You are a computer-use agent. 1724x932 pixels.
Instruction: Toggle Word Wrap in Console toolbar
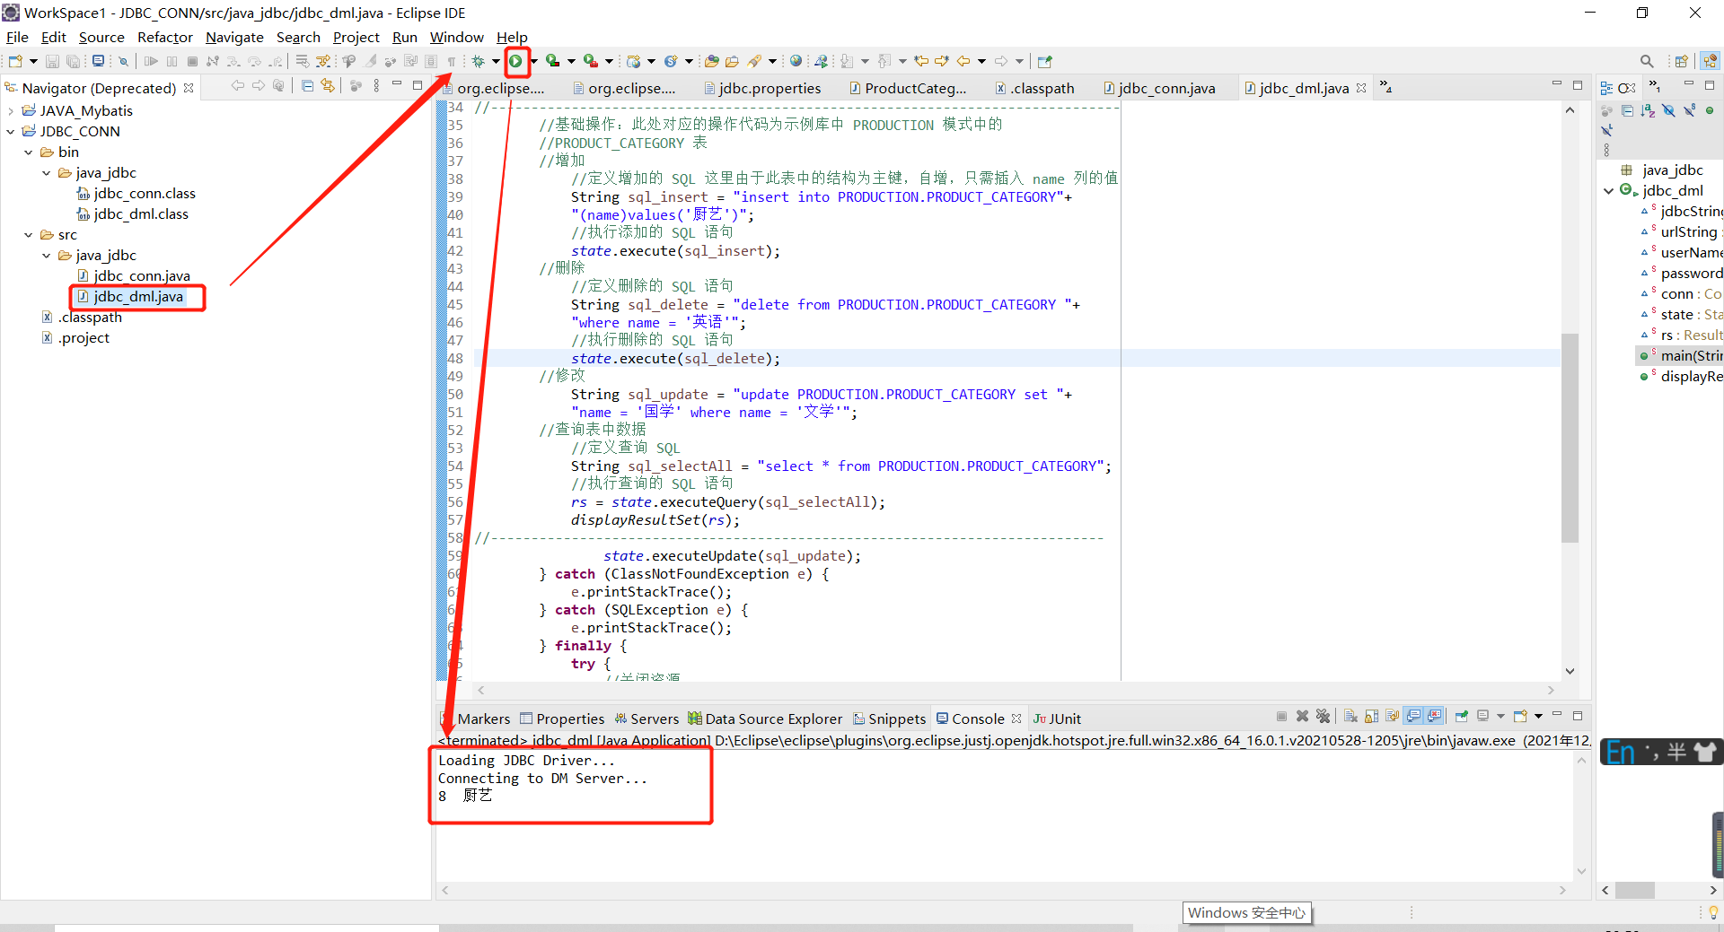click(x=1392, y=717)
